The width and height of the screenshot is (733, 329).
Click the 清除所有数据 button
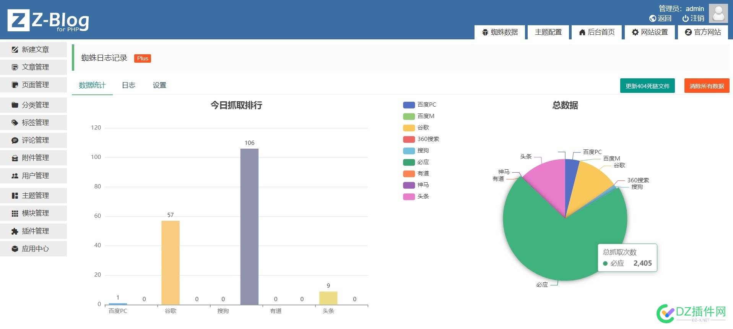pos(707,86)
